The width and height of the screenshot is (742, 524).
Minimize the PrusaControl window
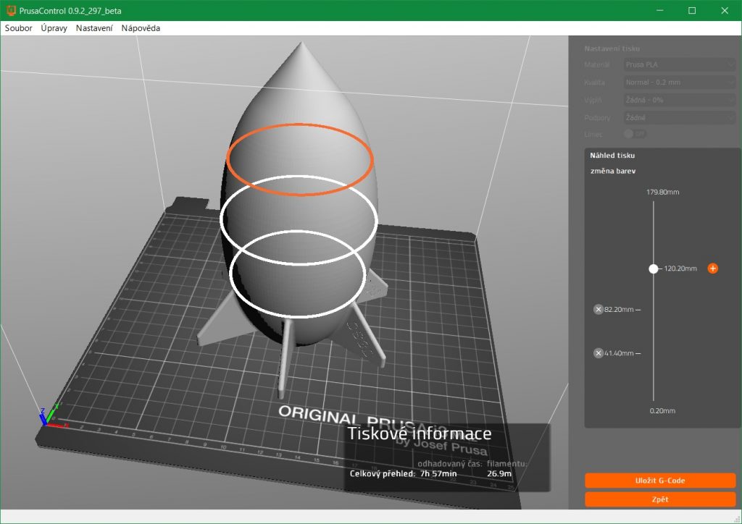click(x=660, y=10)
